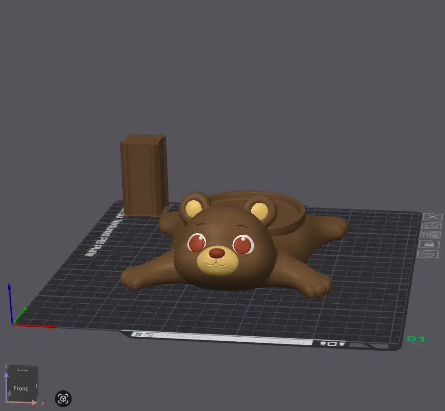445x411 pixels.
Task: Click the green plate number 01
Action: (x=415, y=339)
